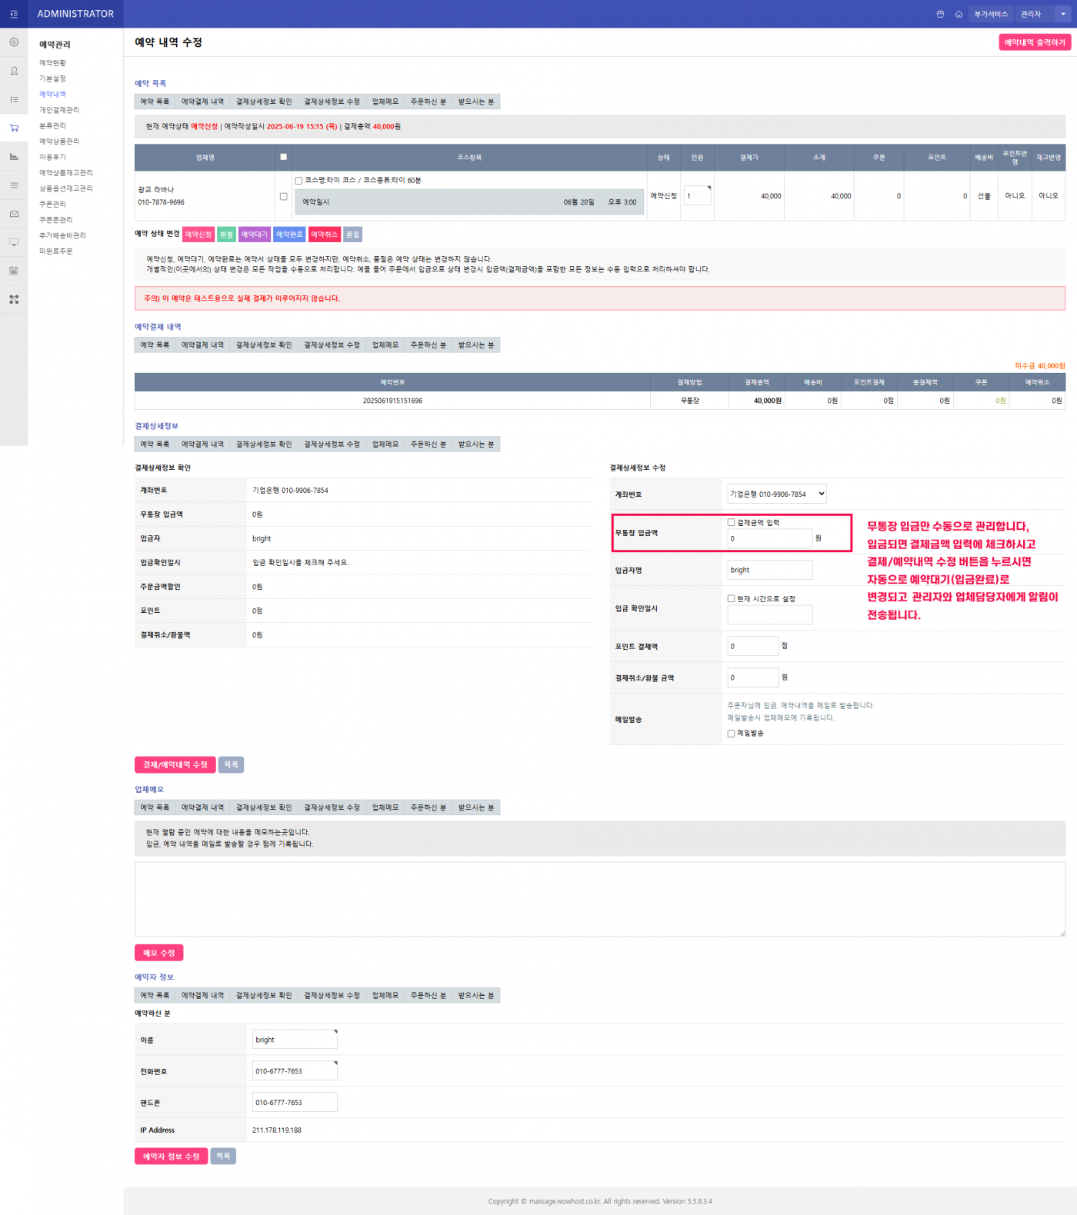1077x1215 pixels.
Task: Select 쿠폰관리 from the left menu
Action: coord(52,204)
